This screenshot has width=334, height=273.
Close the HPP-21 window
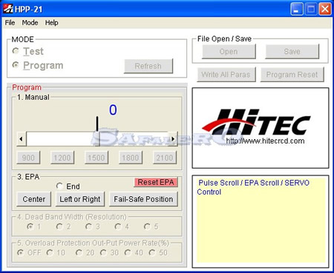click(325, 10)
